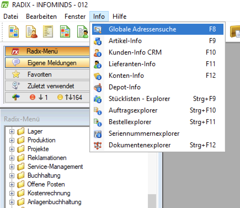Click the Bestellexplorer icon
Screen dimensions: 240x208
click(98, 122)
